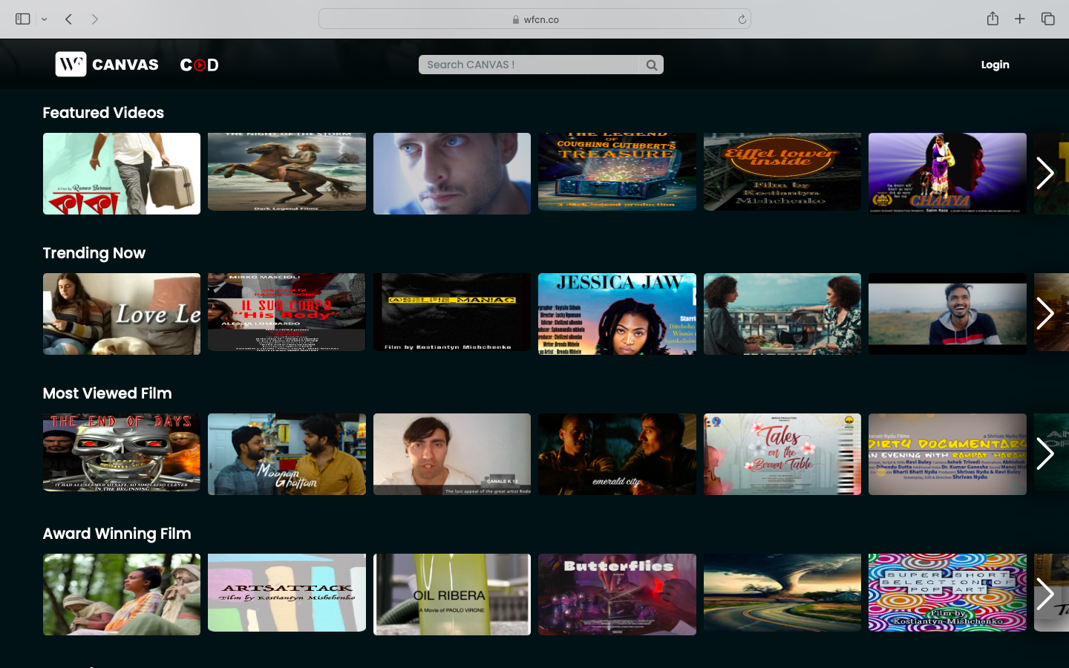The height and width of the screenshot is (668, 1069).
Task: Advance the Award Winning Film carousel
Action: coord(1045,594)
